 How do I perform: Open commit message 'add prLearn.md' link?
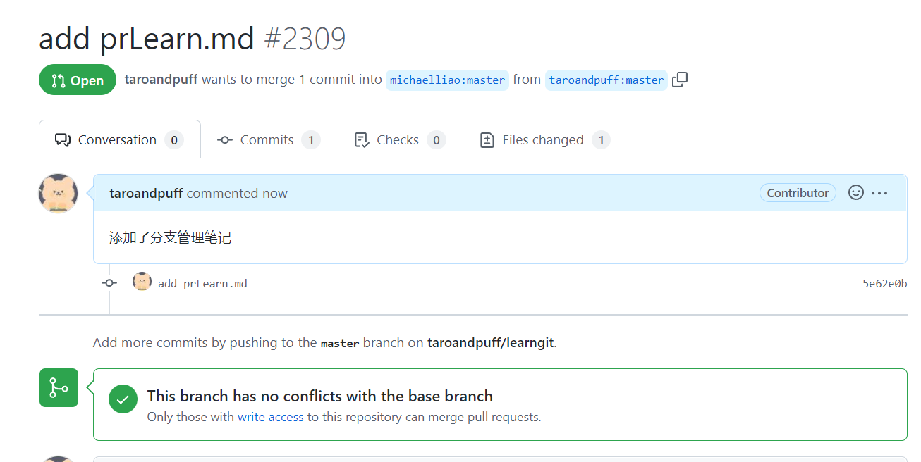pyautogui.click(x=202, y=283)
